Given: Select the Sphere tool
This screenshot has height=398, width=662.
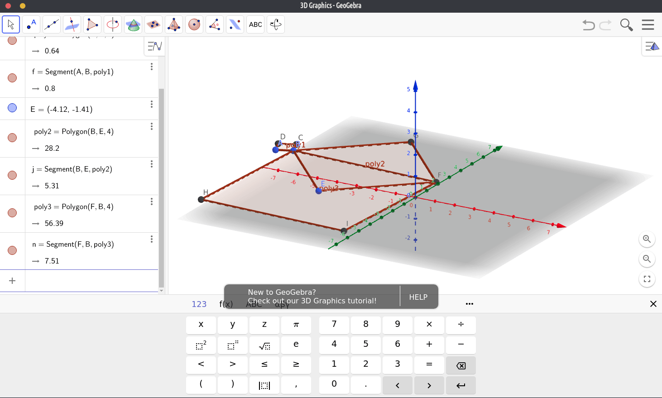Looking at the screenshot, I should click(194, 24).
